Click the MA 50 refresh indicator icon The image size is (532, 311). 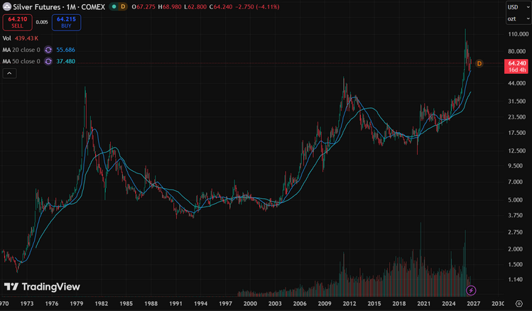tap(48, 61)
